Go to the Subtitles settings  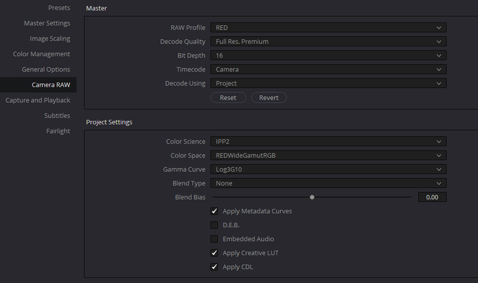[x=57, y=116]
